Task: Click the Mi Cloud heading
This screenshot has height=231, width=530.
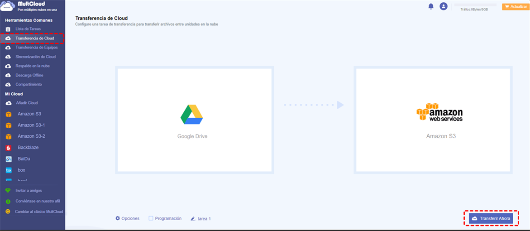Action: coord(14,94)
